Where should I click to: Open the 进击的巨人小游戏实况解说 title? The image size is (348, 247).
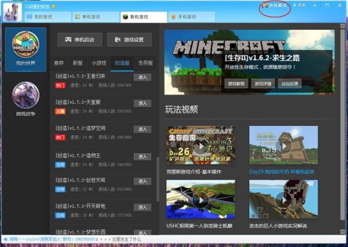coord(278,226)
